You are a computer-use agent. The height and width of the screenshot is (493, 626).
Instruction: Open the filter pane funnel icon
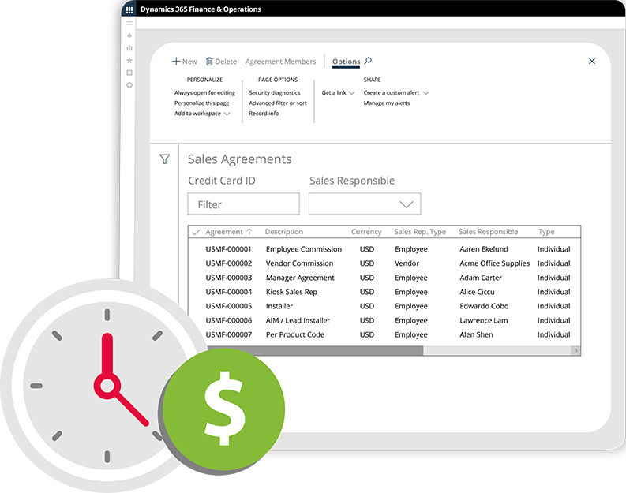[164, 159]
